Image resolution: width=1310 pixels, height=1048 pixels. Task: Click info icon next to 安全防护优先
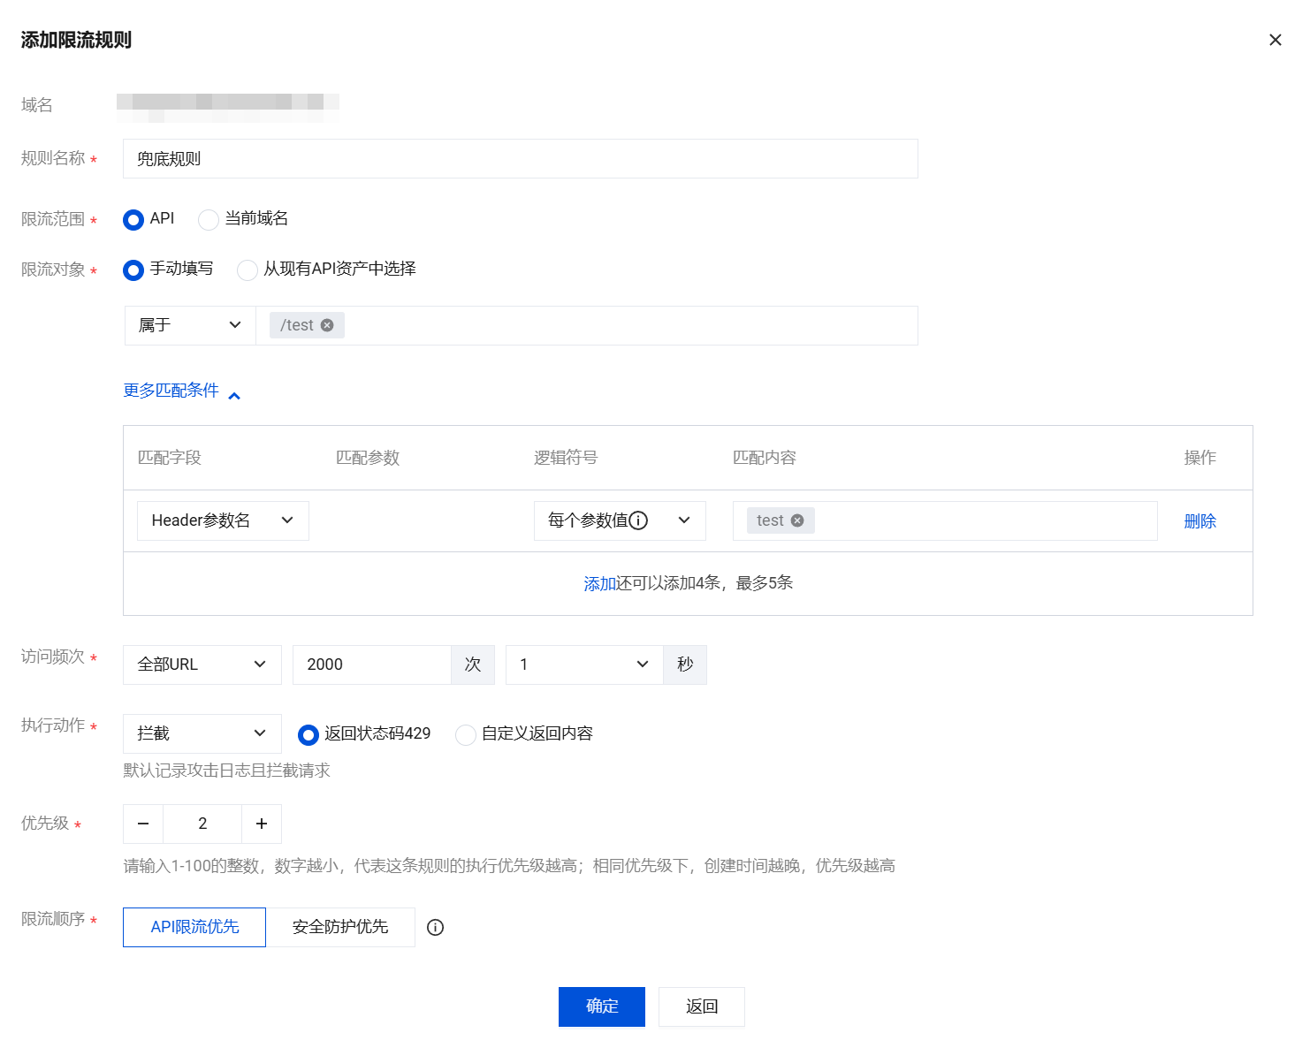pos(435,927)
